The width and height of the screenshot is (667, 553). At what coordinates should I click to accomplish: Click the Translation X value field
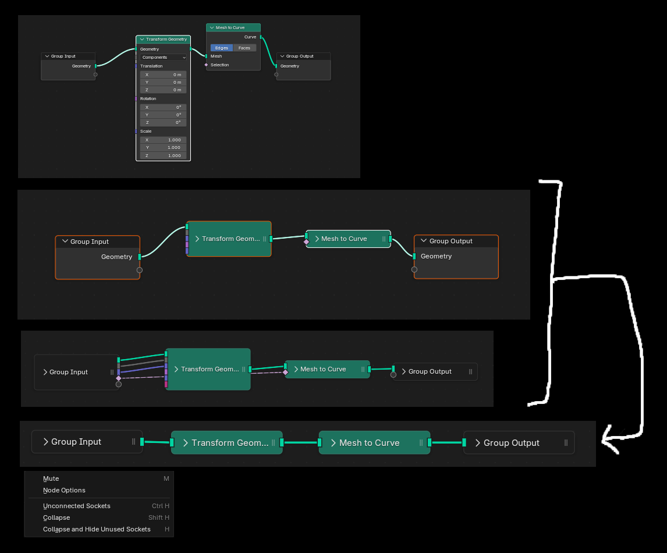pos(164,75)
